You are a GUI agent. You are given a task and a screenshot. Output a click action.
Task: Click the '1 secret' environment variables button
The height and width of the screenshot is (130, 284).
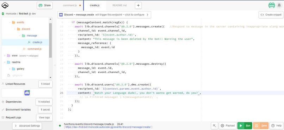click(45, 110)
